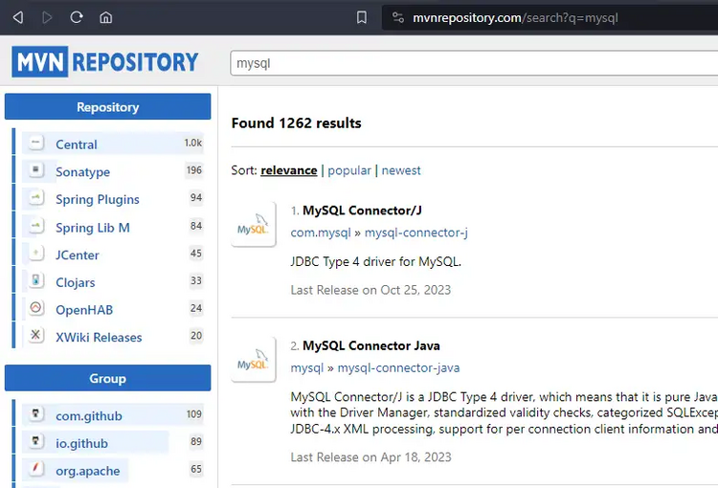This screenshot has height=488, width=718.
Task: Click the MVN Repository logo
Action: (x=105, y=62)
